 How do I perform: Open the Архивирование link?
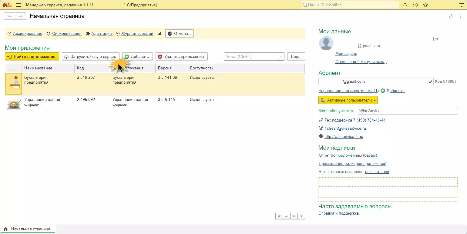click(x=28, y=34)
